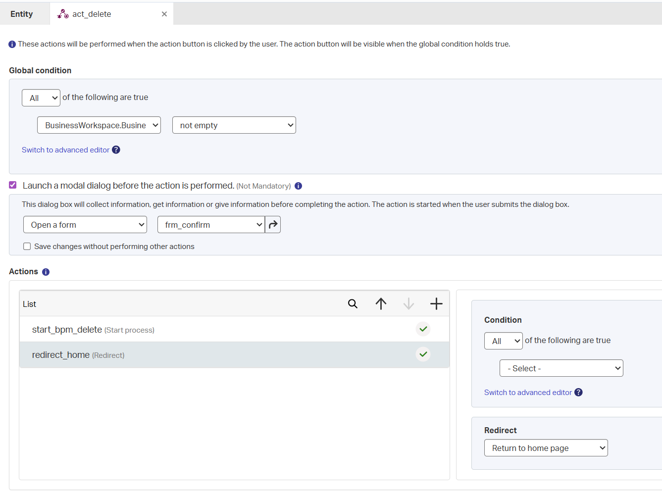Viewport: 662px width, 497px height.
Task: Click help icon next to Global condition advanced editor
Action: [x=116, y=149]
